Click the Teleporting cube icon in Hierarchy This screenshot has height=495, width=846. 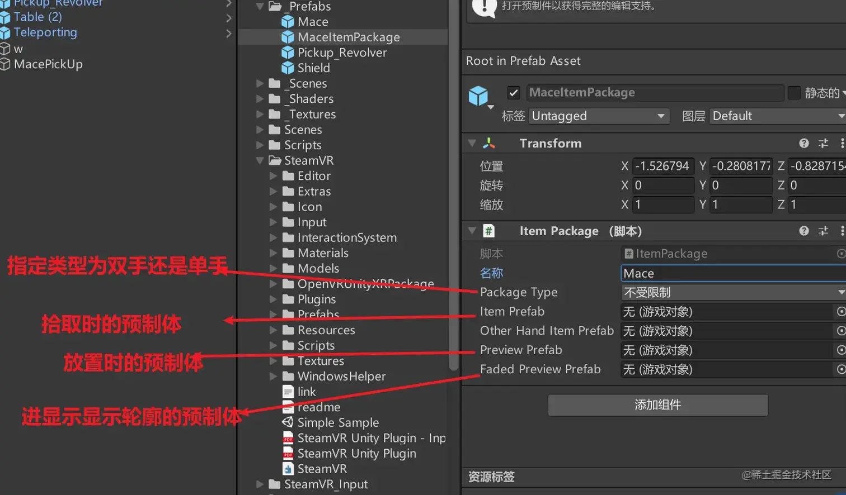[5, 33]
